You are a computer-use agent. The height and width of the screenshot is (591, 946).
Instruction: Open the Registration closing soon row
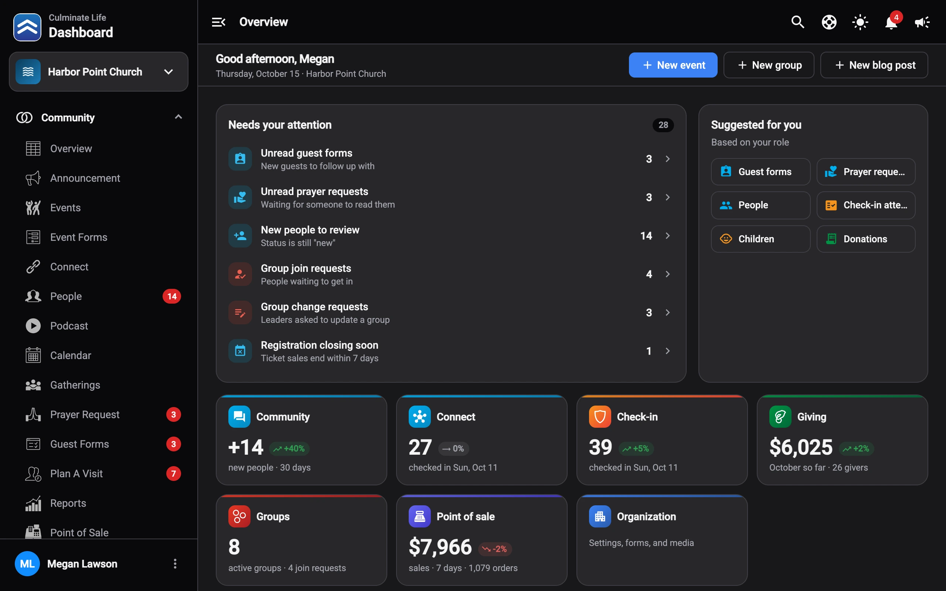pos(451,351)
